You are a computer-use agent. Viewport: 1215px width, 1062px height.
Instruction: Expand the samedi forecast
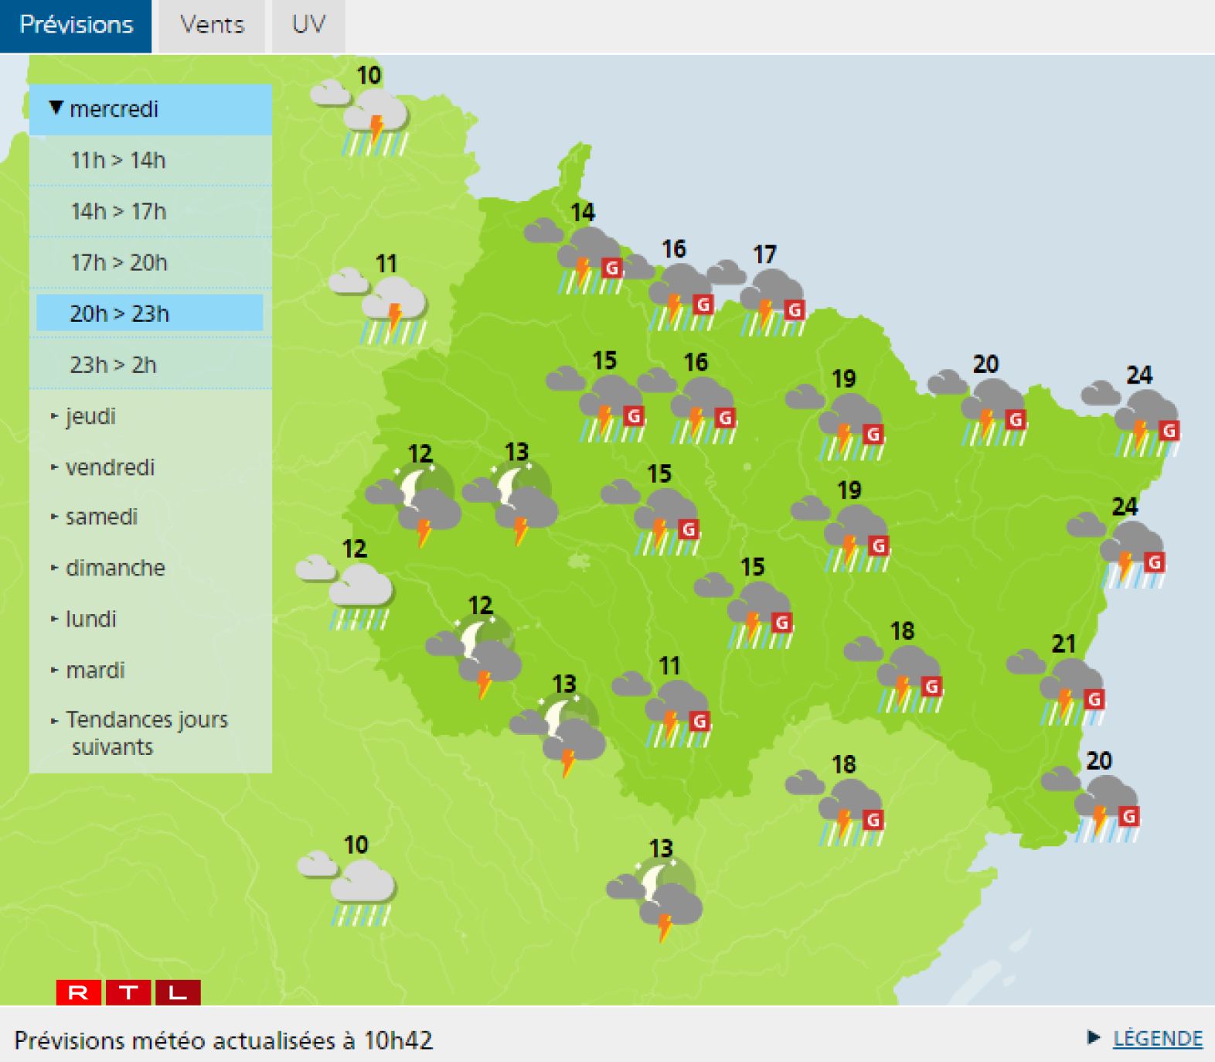point(100,517)
